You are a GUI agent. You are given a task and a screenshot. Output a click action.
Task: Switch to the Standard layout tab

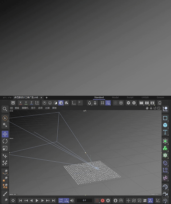[x=99, y=97]
